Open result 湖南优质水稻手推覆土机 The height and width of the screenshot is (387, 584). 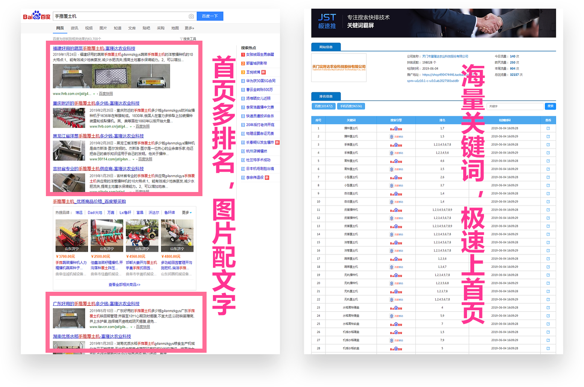pos(92,336)
